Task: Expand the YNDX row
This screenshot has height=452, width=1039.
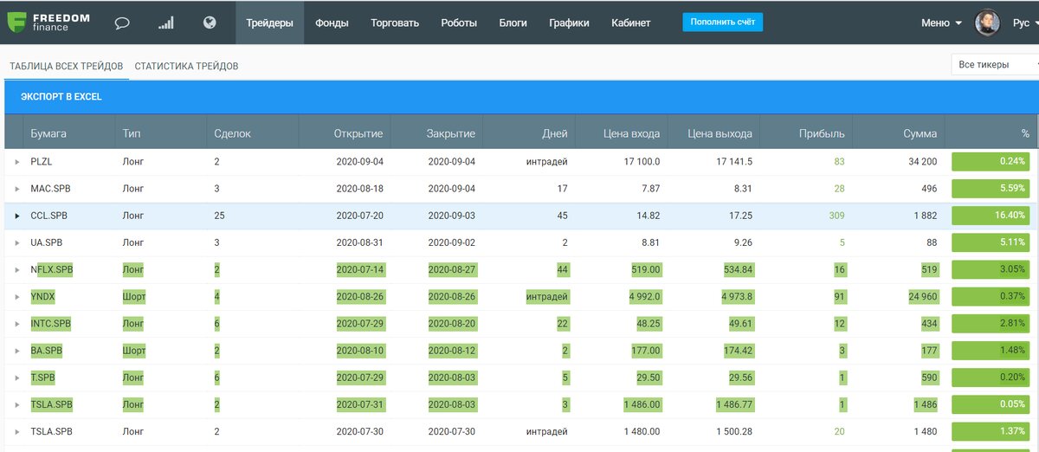Action: click(17, 297)
